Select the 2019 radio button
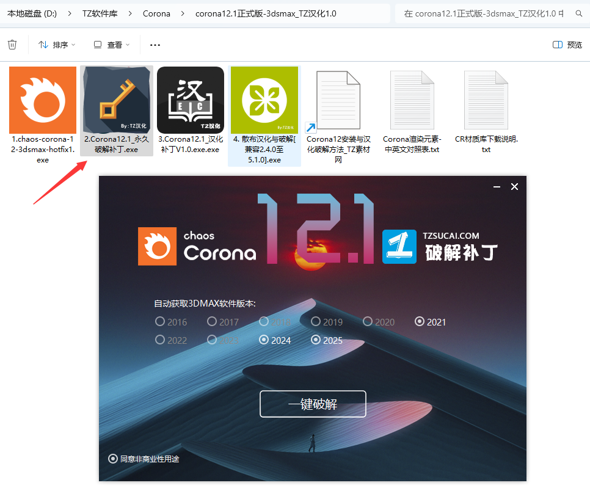The width and height of the screenshot is (590, 491). coord(316,321)
